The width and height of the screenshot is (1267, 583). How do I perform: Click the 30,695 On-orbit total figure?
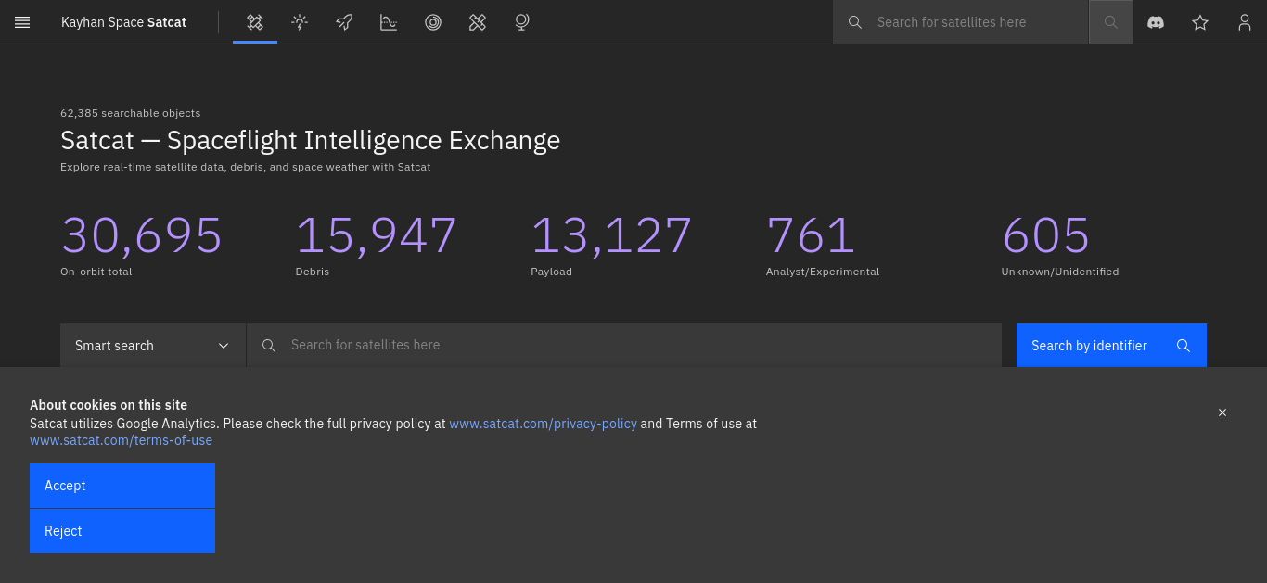coord(141,235)
